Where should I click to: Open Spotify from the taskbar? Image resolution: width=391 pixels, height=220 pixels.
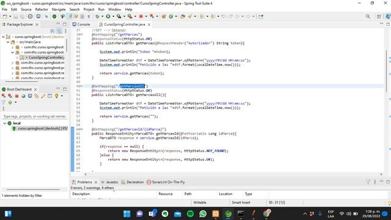pos(190,214)
